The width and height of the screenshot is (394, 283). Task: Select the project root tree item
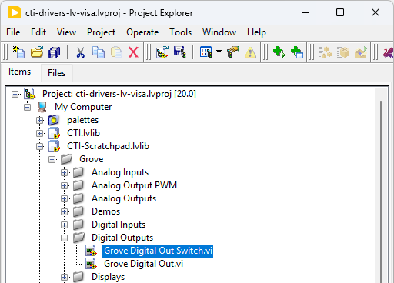[119, 94]
